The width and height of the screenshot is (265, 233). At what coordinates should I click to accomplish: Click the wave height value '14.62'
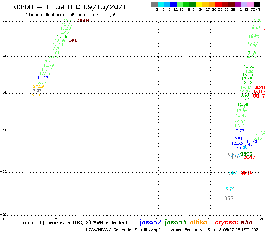[x=246, y=88]
